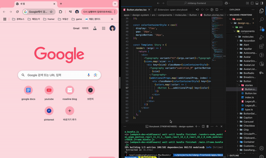The image size is (266, 158).
Task: Expand the Accordion folder
Action: [237, 41]
